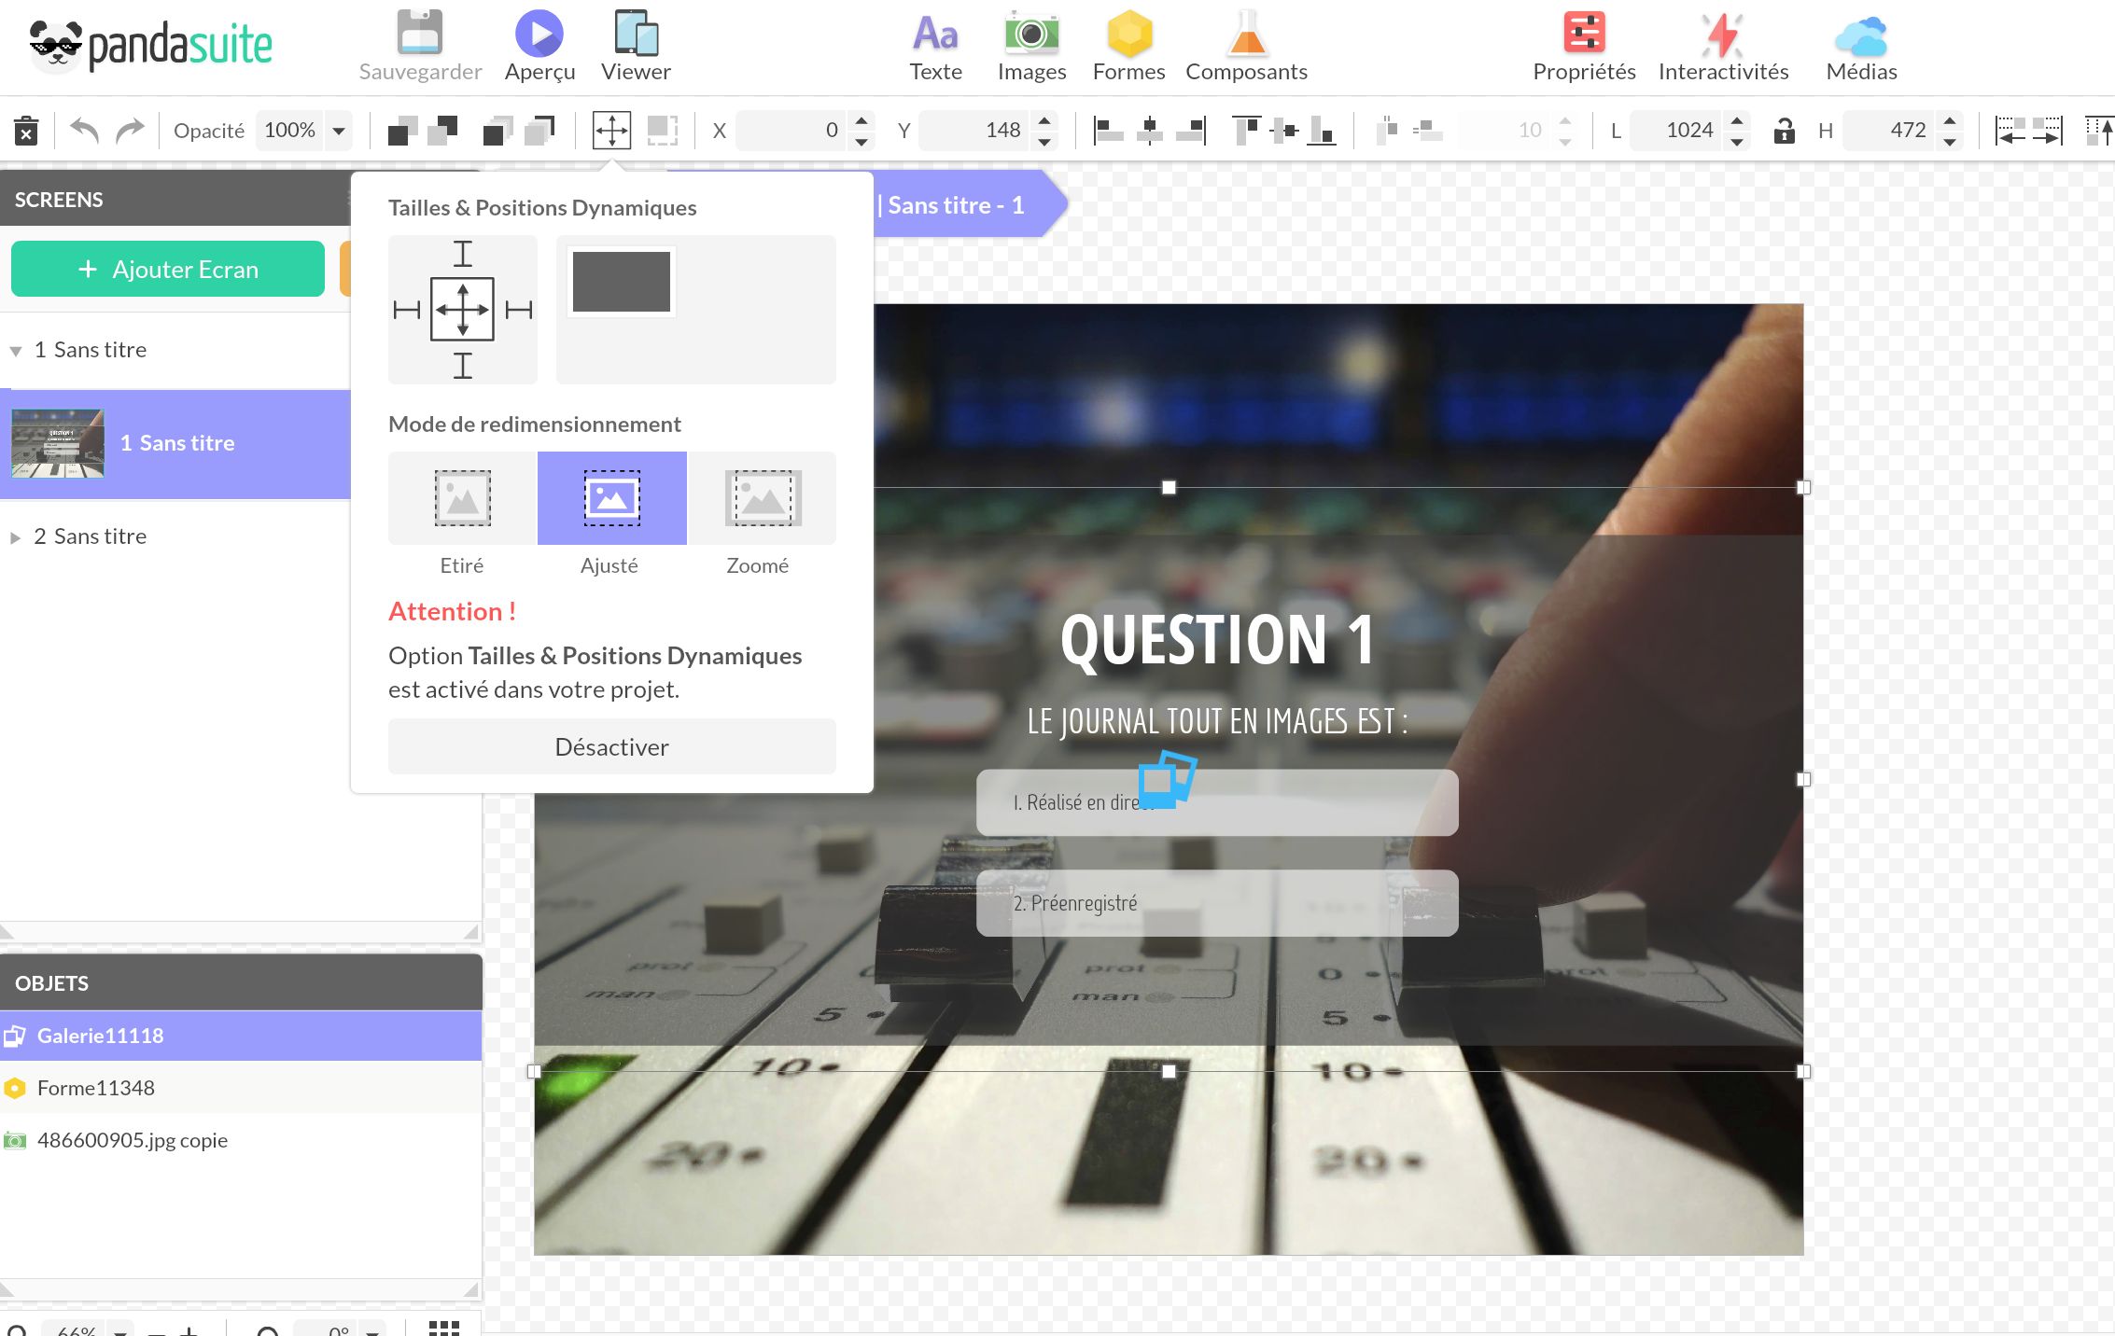
Task: Select Forme11348 in the objects list
Action: coord(96,1088)
